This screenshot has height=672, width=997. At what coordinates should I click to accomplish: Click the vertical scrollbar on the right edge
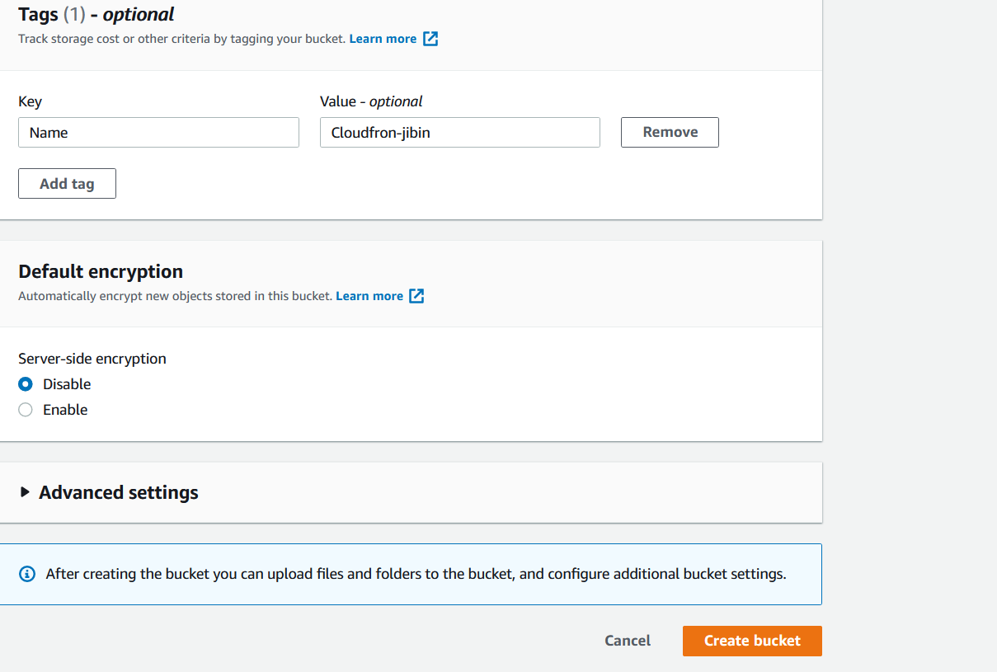(x=991, y=330)
